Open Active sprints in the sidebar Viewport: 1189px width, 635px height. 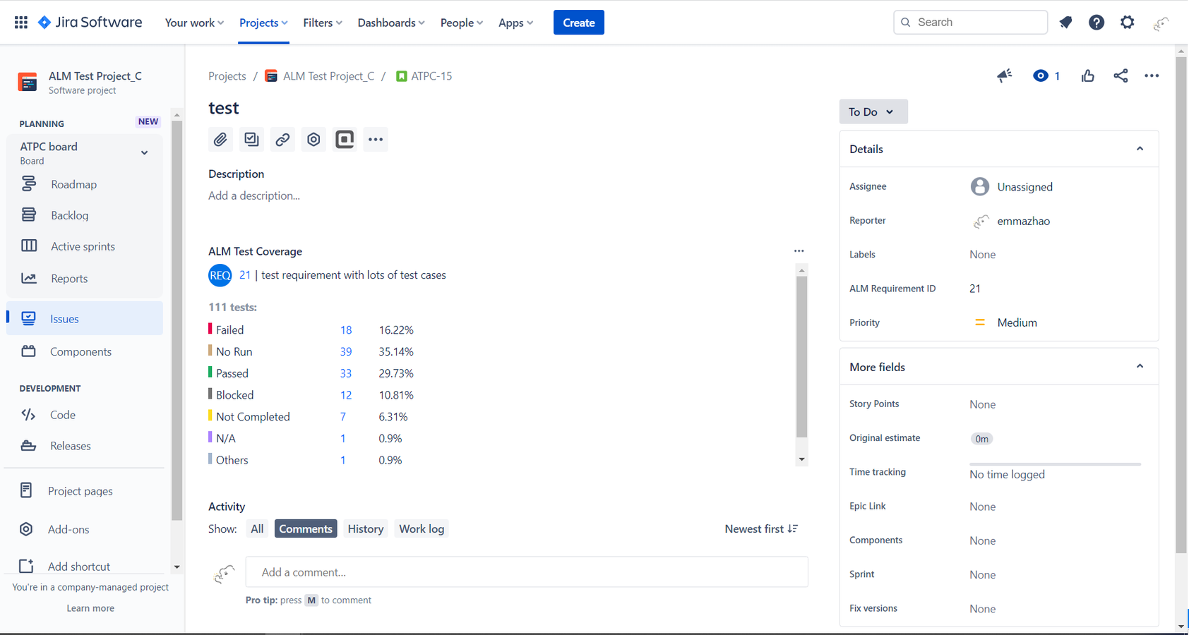pos(85,246)
